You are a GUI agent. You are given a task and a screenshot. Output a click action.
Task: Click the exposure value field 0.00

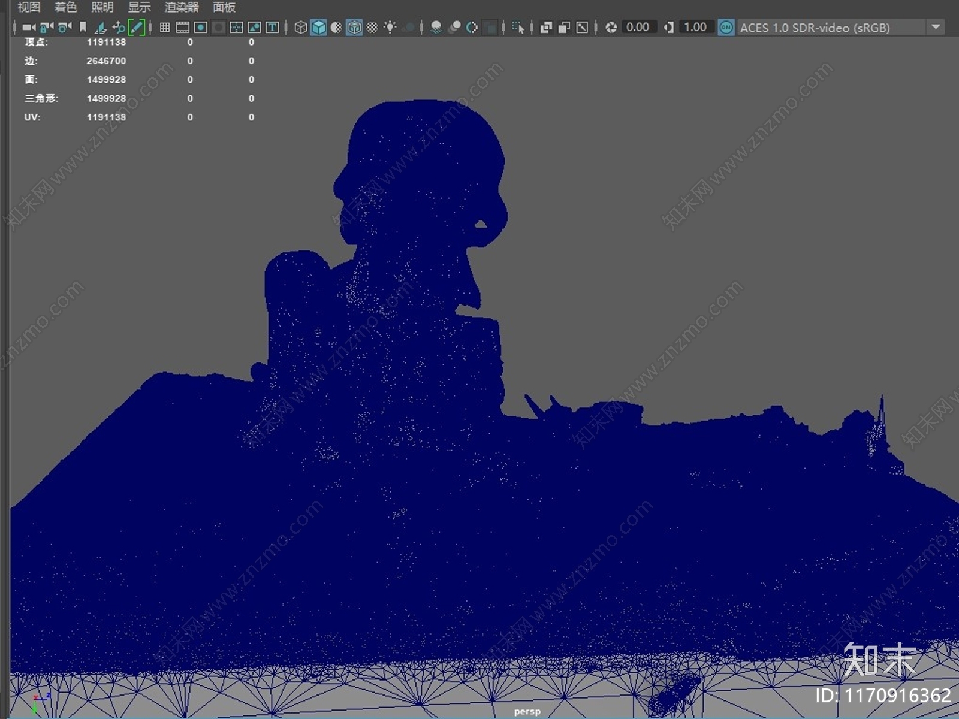(638, 27)
